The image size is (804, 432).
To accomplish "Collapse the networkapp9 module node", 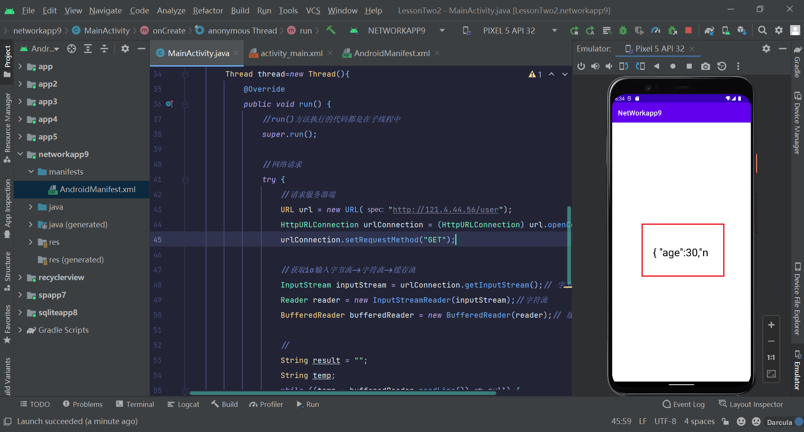I will click(x=20, y=154).
